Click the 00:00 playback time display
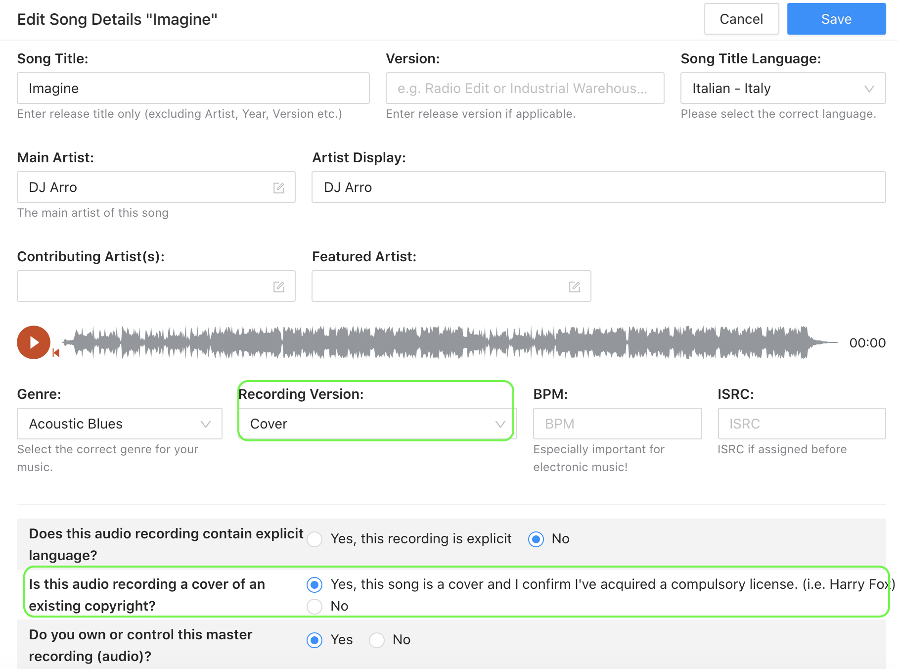The image size is (898, 669). [867, 343]
